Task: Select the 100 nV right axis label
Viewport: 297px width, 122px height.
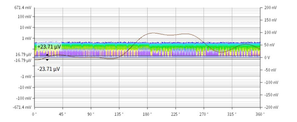Action: click(x=270, y=33)
